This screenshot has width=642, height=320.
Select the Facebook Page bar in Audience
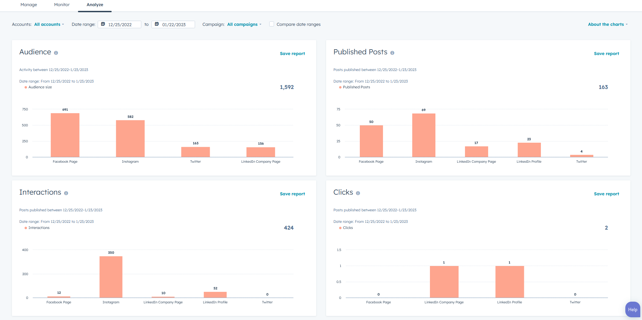coord(65,135)
